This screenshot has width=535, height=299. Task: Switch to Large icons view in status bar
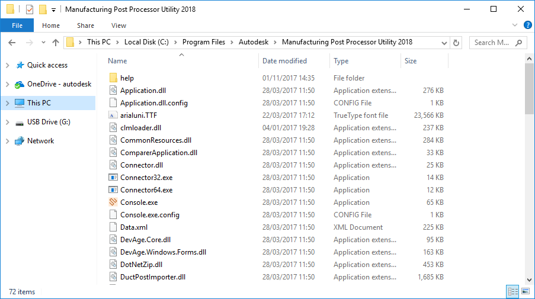(526, 291)
